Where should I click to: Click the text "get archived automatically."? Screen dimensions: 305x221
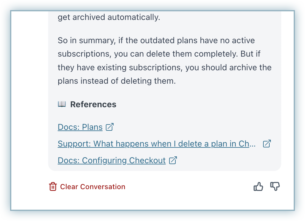tap(109, 17)
